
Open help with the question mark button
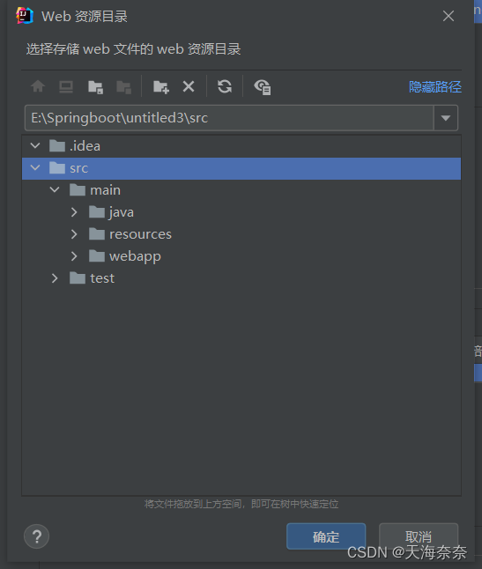click(x=37, y=536)
